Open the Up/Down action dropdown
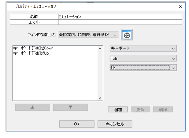189x138 pixels. tap(143, 68)
